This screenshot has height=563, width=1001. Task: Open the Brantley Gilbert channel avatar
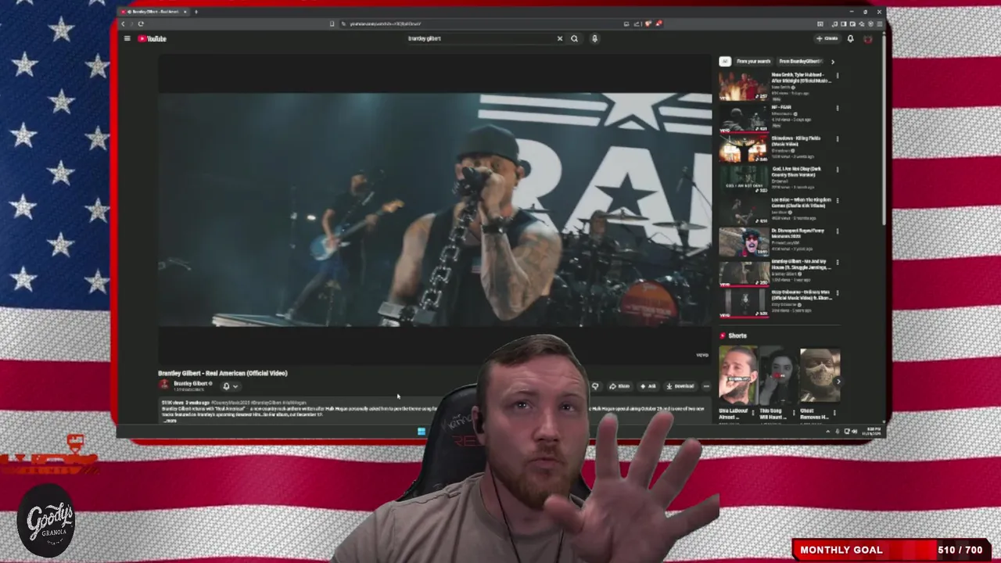pos(163,385)
